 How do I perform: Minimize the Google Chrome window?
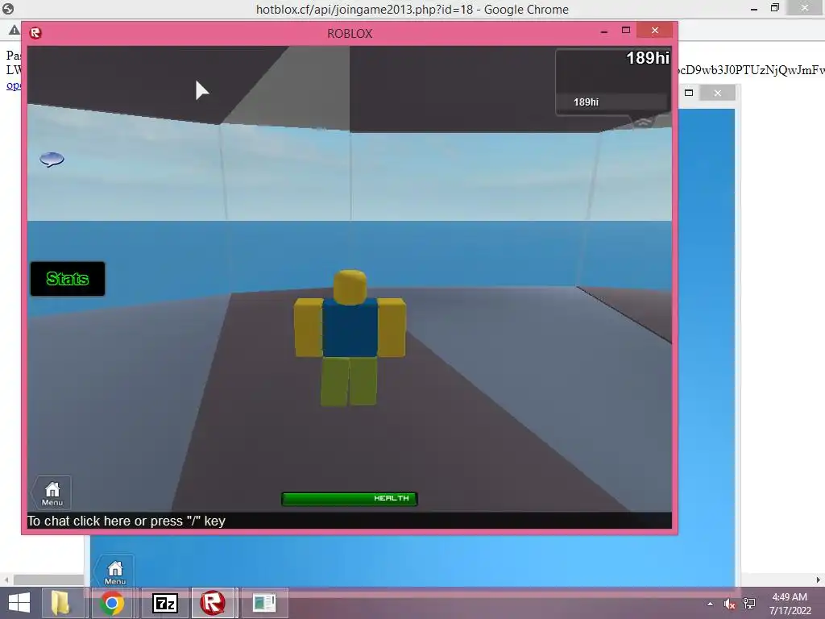click(754, 9)
